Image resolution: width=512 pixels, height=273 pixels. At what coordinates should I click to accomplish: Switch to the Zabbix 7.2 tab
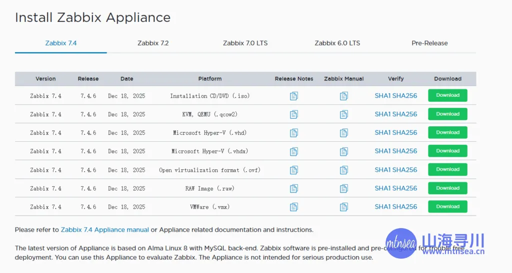tap(153, 43)
